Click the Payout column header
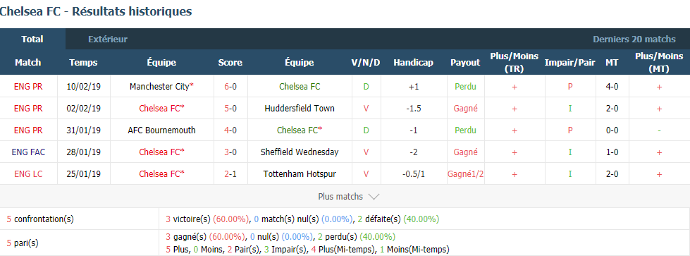 465,63
